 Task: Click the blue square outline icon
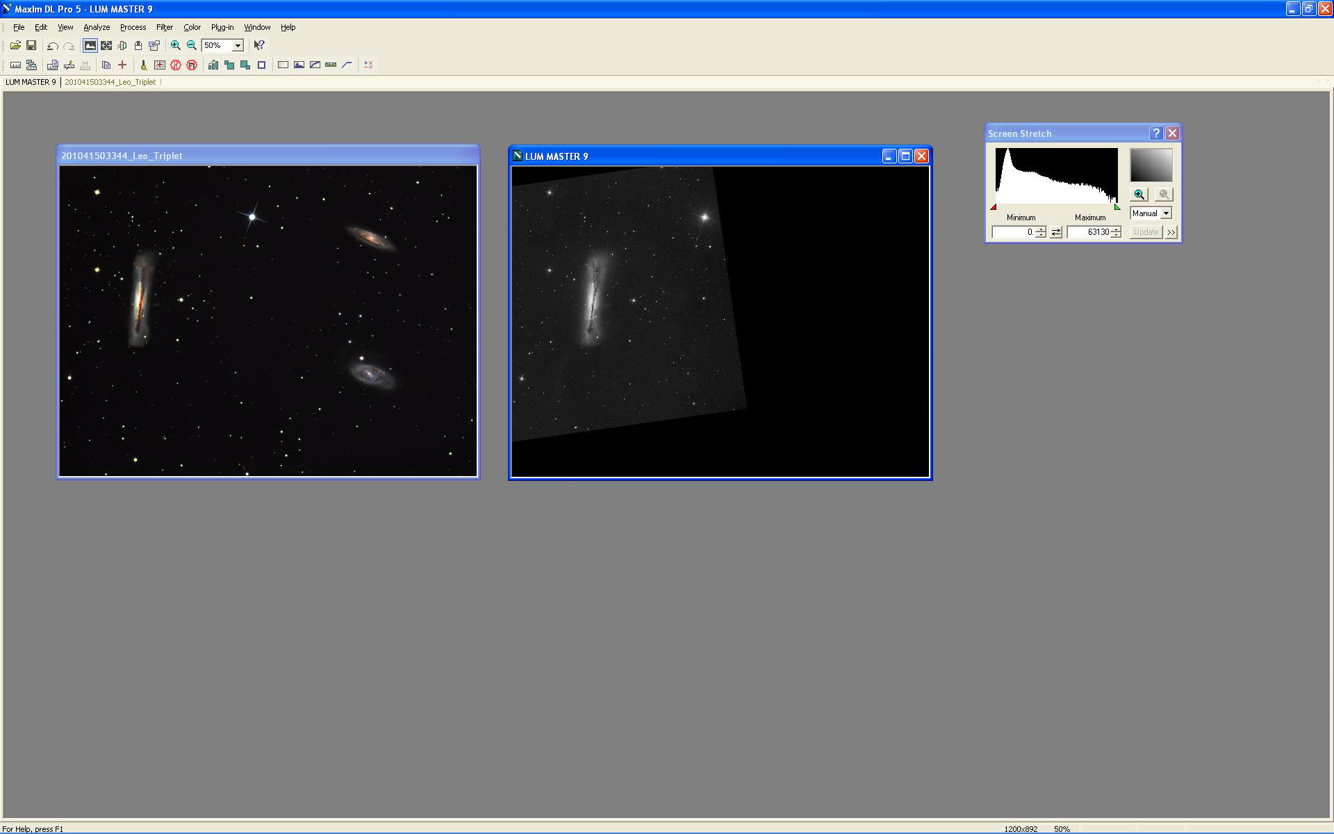262,65
